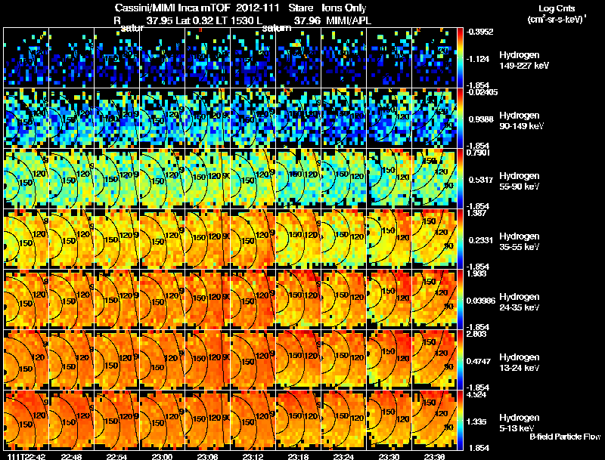This screenshot has height=460, width=605.
Task: Open the 5-13 keV image at 22:48
Action: [x=72, y=421]
